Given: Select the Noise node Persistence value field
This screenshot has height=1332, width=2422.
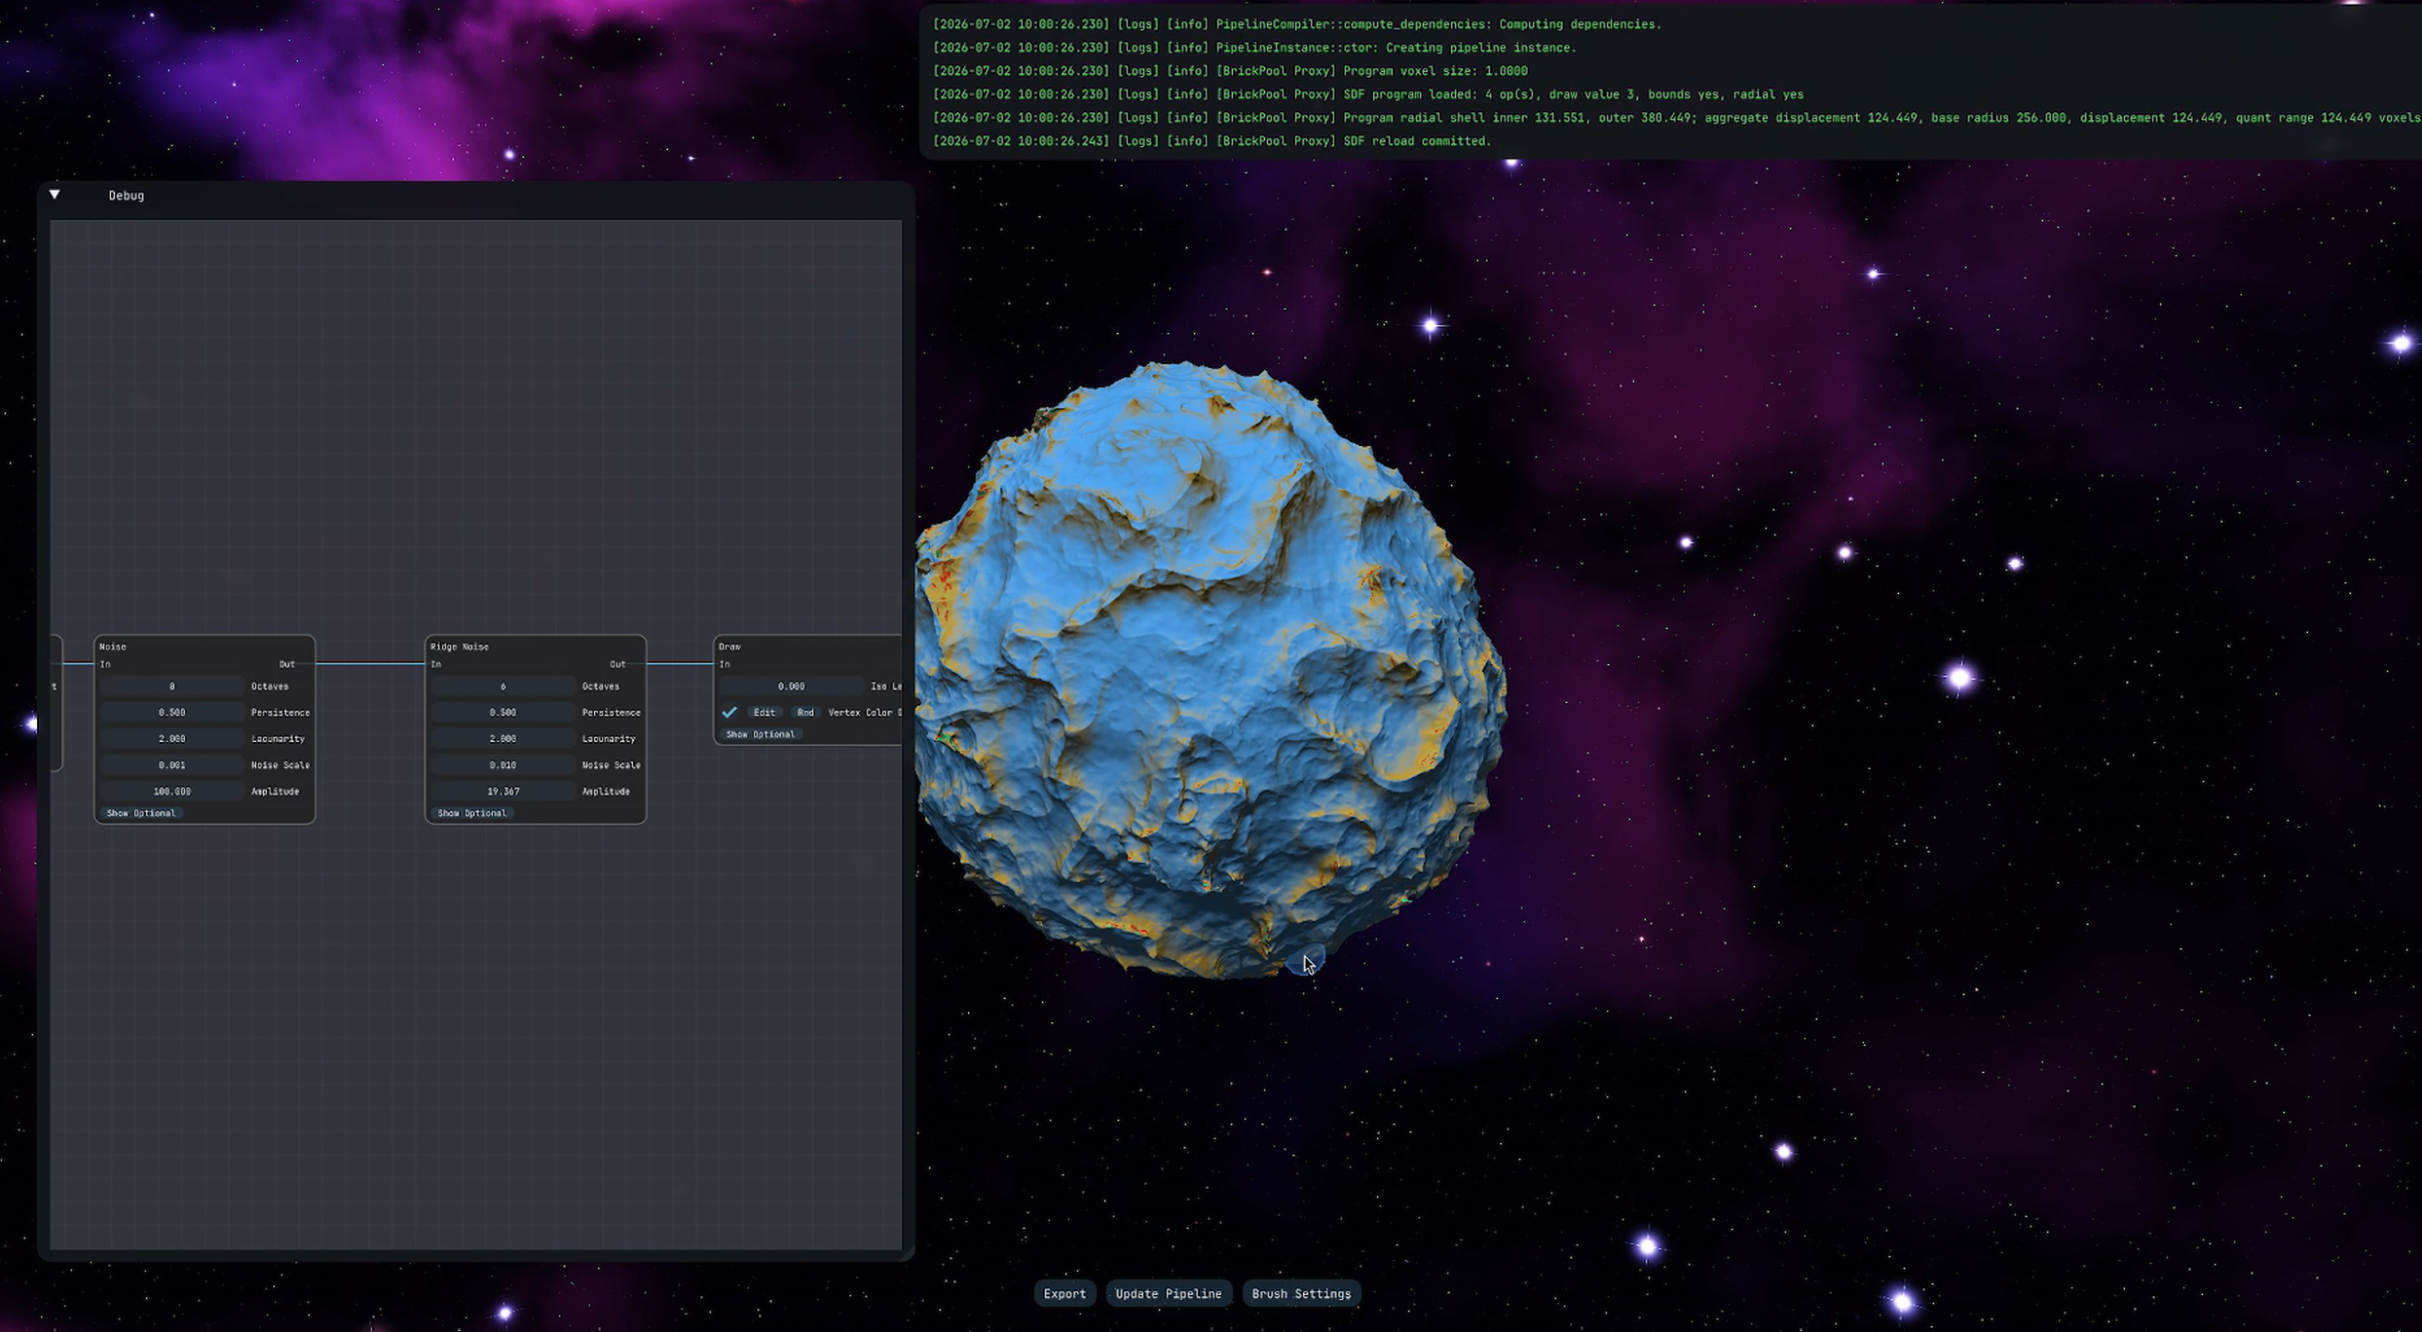Looking at the screenshot, I should (x=172, y=713).
